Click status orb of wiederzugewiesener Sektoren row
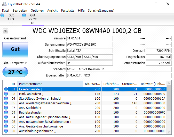174x137 pixels. coord(6,103)
